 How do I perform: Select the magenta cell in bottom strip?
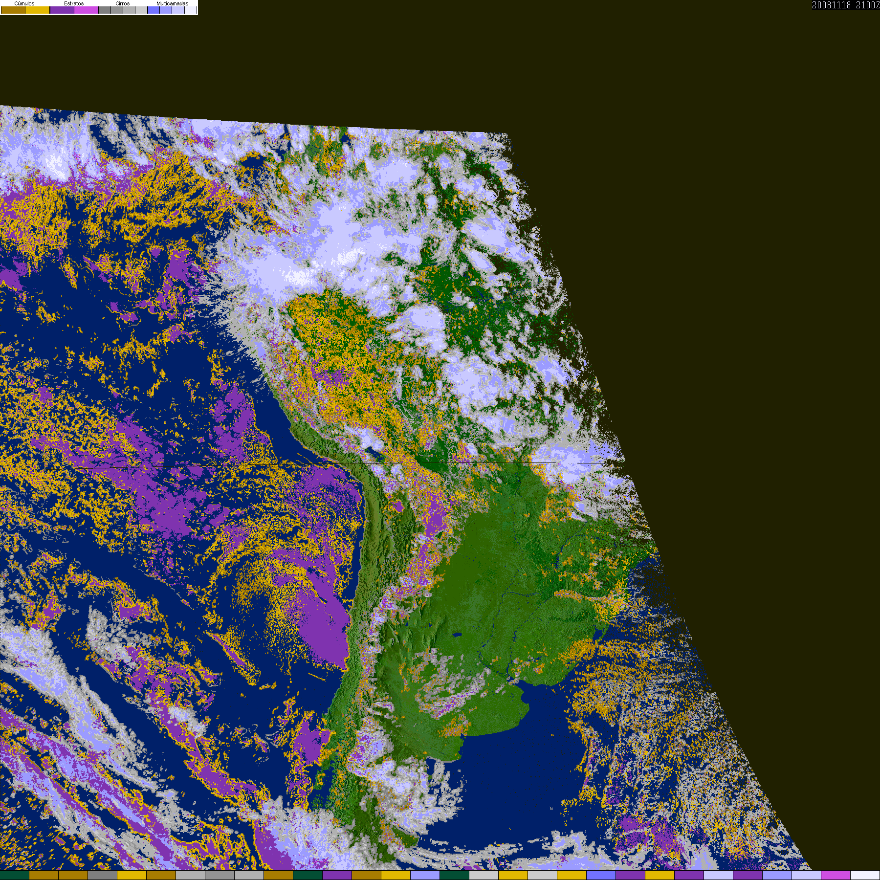pyautogui.click(x=836, y=875)
